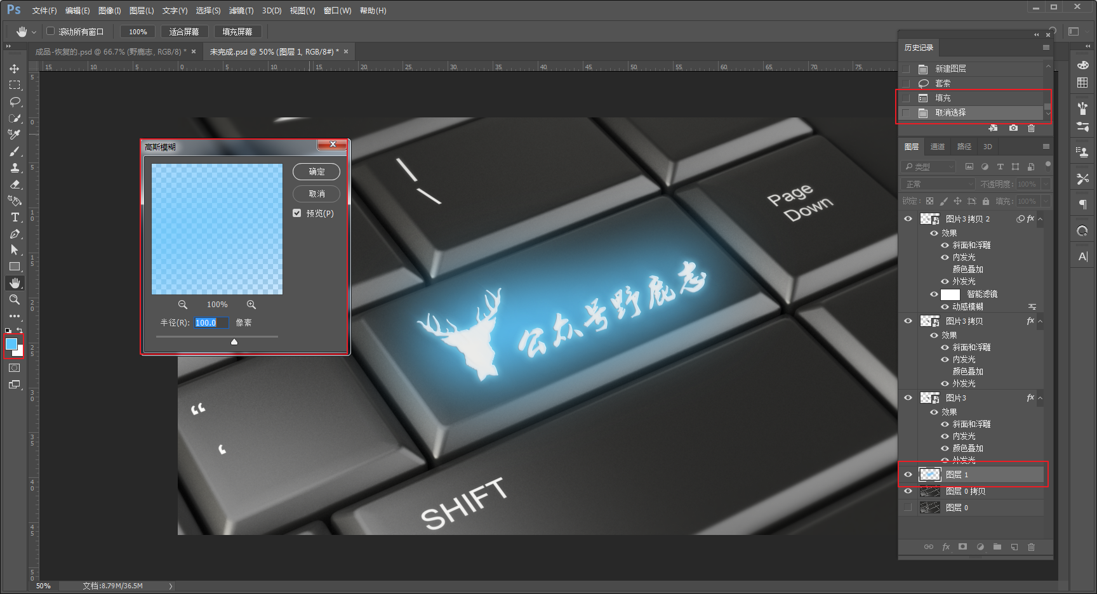Viewport: 1097px width, 594px height.
Task: Hide layer 图层 0 拷贝
Action: coord(908,491)
